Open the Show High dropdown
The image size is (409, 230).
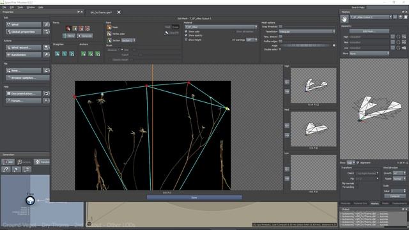351,162
